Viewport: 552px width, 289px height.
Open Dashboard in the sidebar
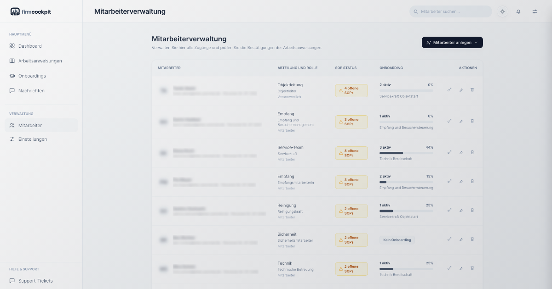tap(30, 46)
